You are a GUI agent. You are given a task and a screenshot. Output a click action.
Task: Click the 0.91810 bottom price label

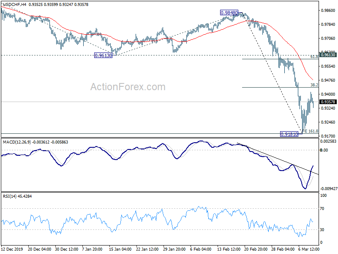coord(289,134)
